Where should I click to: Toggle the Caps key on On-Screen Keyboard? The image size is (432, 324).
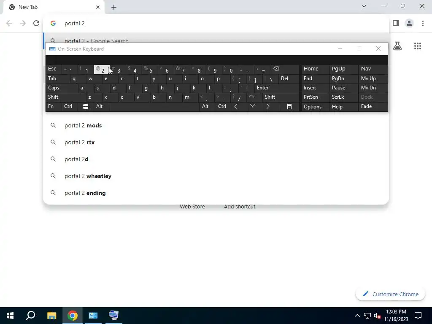(61, 88)
